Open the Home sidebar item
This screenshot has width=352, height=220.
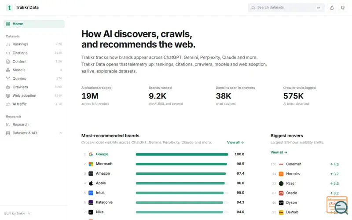pos(34,24)
